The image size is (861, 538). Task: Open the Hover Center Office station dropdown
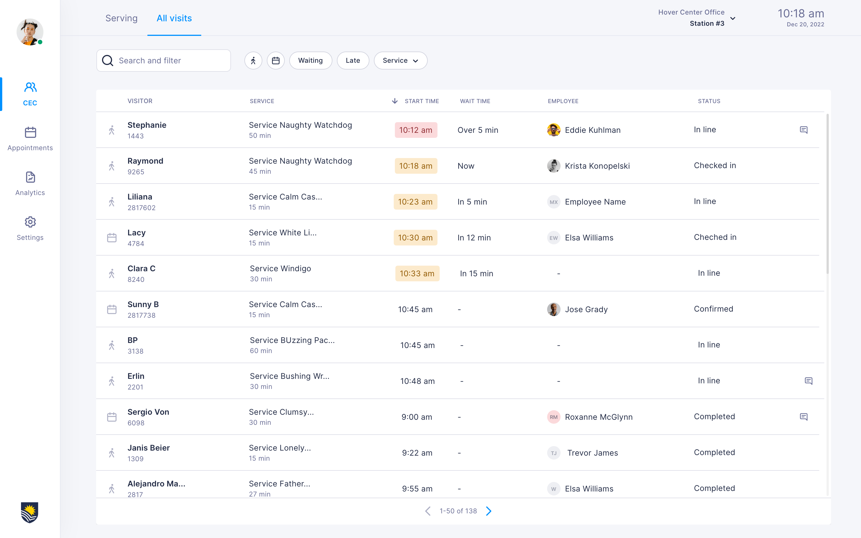(697, 18)
